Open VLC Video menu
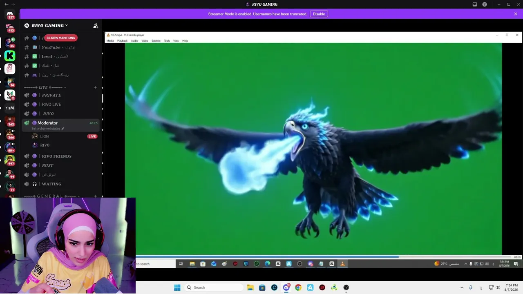523x294 pixels. [145, 41]
